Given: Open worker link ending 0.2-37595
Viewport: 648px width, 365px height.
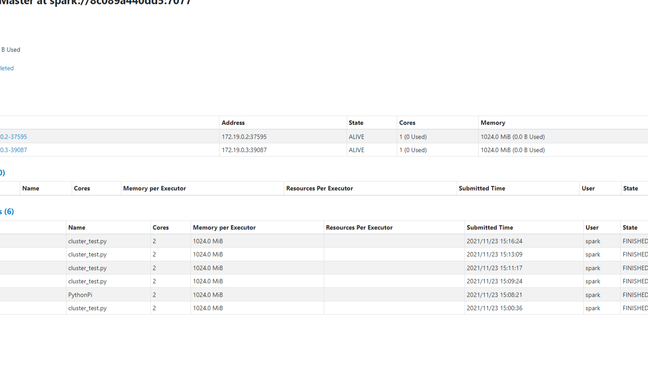Looking at the screenshot, I should 14,137.
